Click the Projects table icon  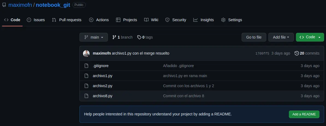tap(118, 20)
